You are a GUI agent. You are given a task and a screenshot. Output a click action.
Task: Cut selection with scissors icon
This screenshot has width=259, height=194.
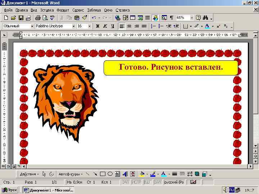coord(62,18)
